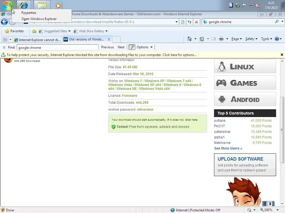Toggle Compatibility View icon in address bar
Screen dimensions: 285x213
click(x=183, y=22)
